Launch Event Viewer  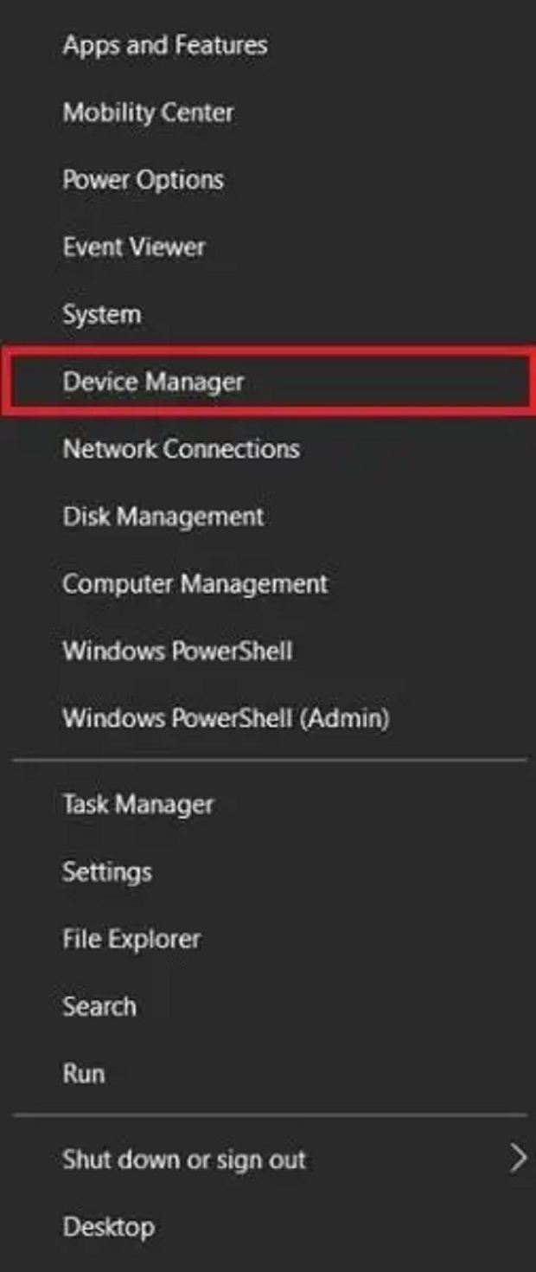[x=134, y=247]
